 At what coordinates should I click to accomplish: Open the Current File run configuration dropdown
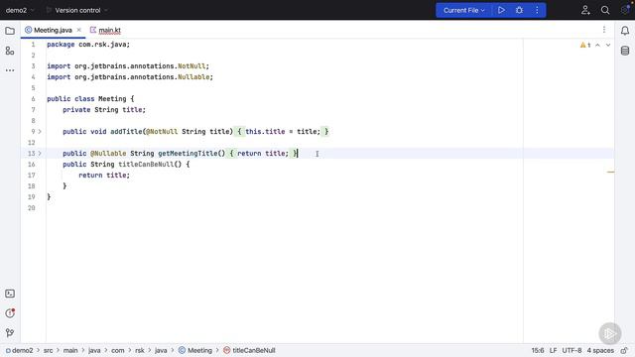point(463,10)
